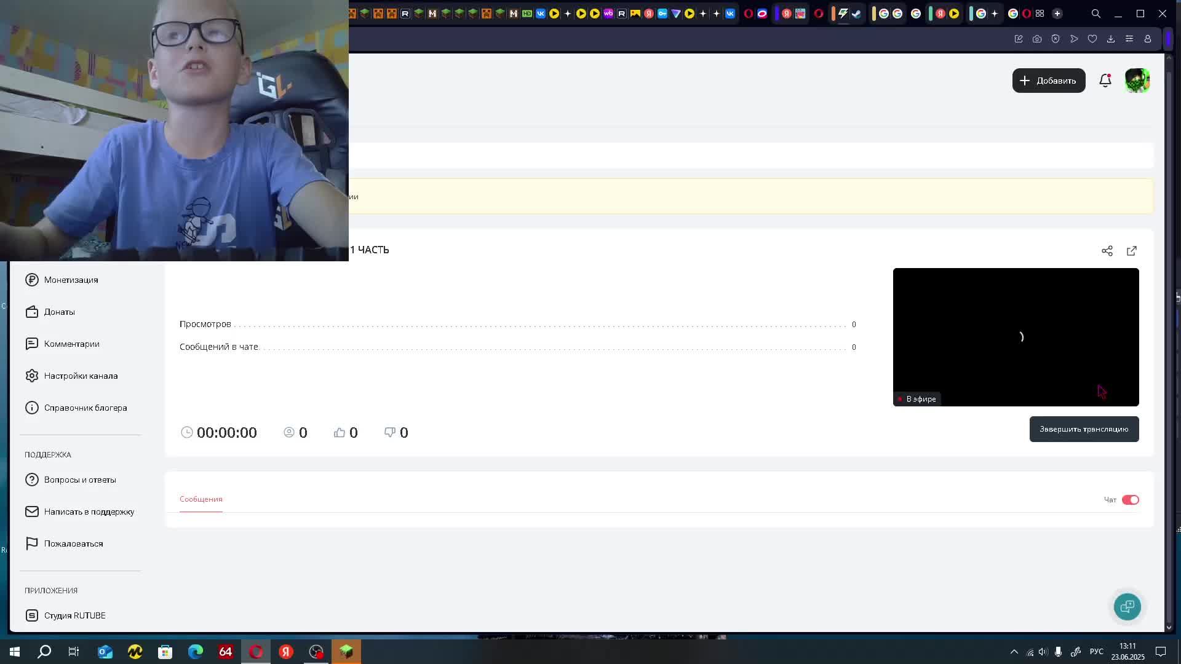1181x664 pixels.
Task: Open the support chat bubble widget
Action: 1127,607
